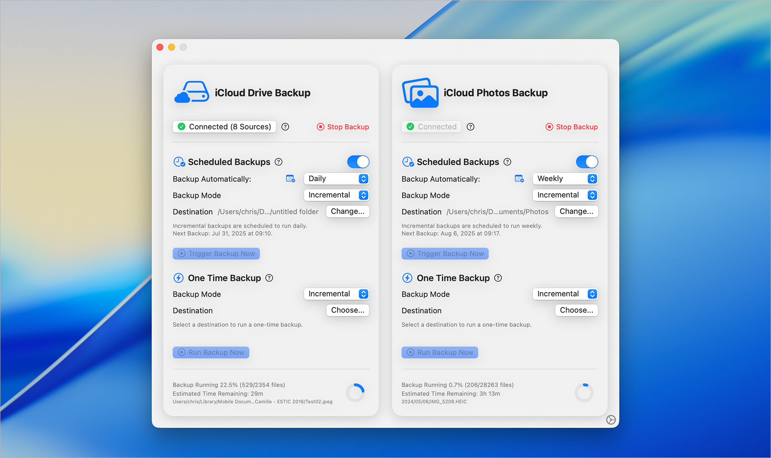Click the /Users/chris/D.../untitled folder path
The image size is (771, 458).
point(268,212)
